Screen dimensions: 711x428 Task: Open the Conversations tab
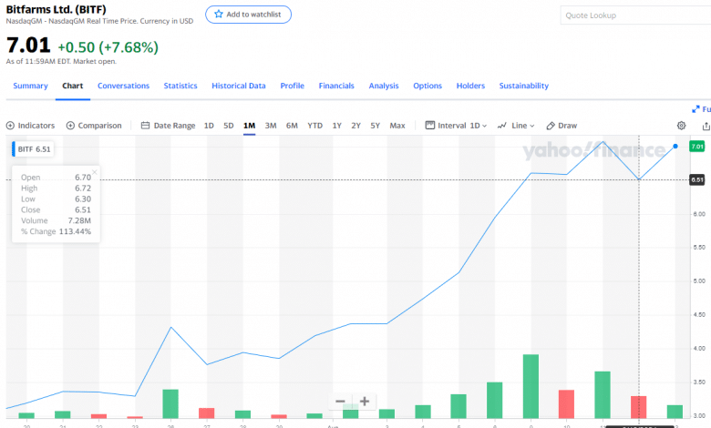click(x=123, y=86)
